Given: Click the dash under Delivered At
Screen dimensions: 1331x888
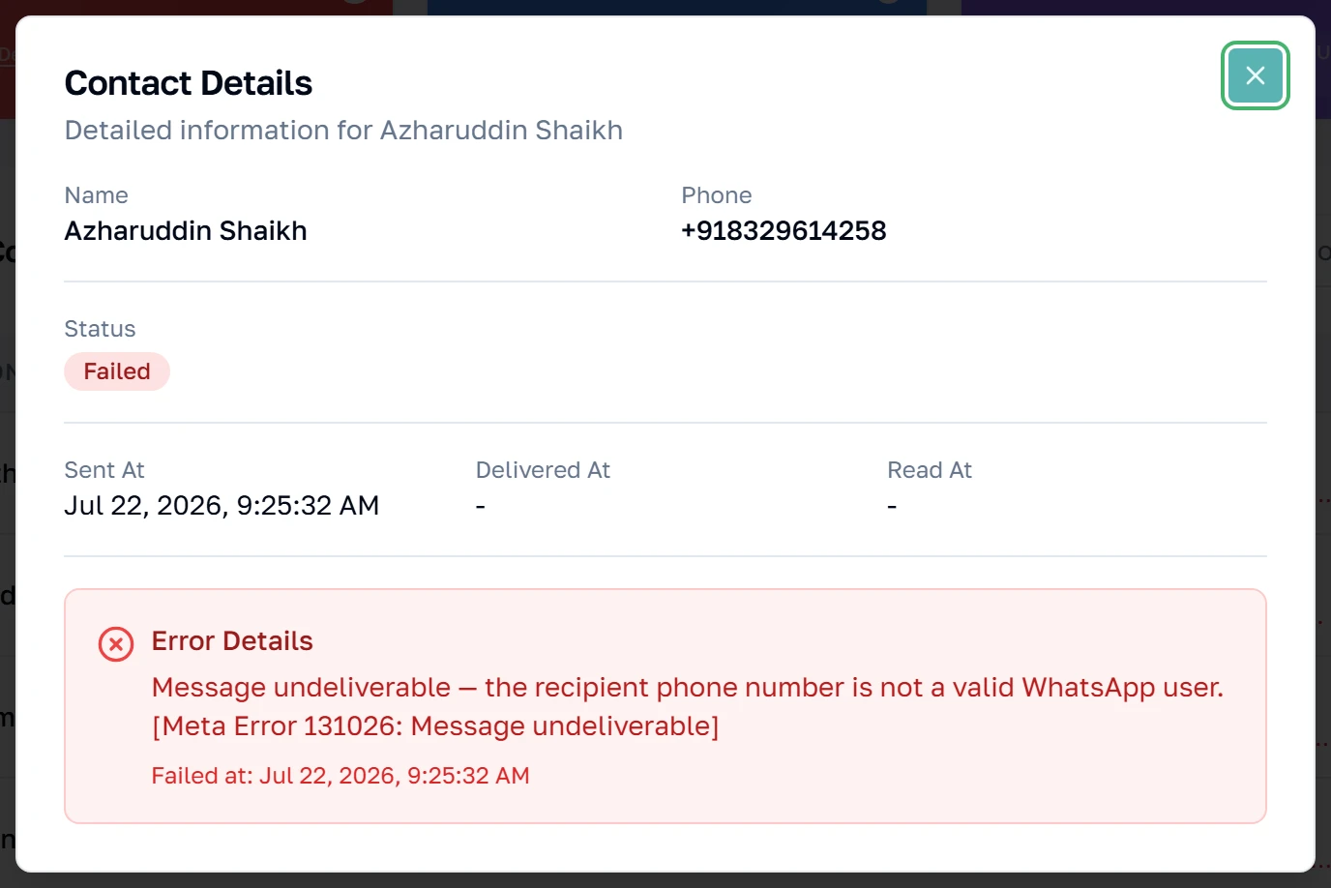Looking at the screenshot, I should (x=481, y=506).
